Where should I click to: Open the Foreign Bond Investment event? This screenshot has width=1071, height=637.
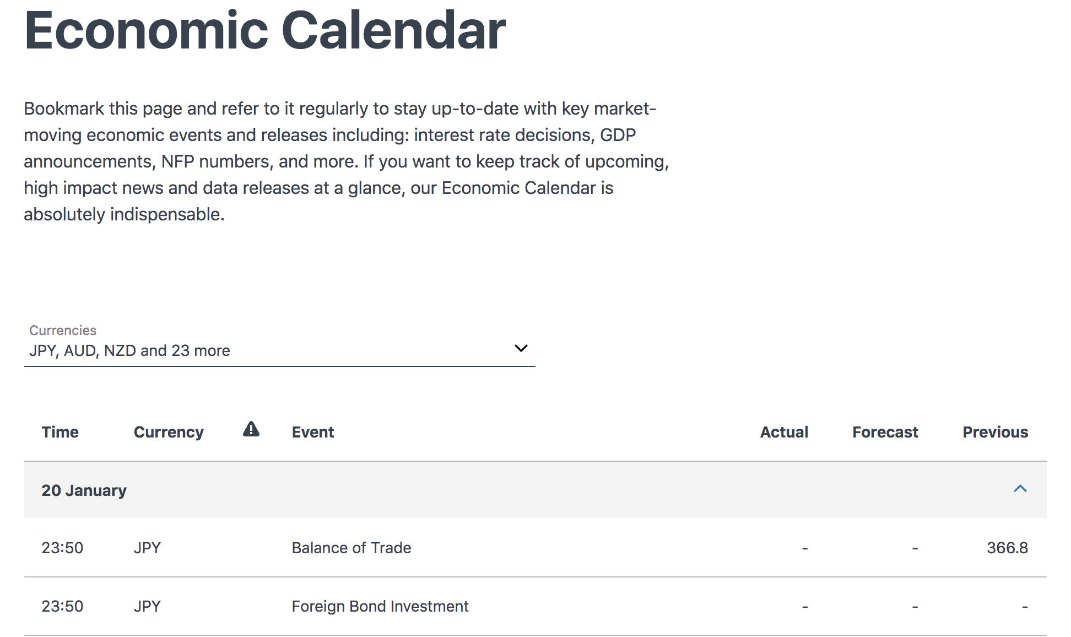380,606
